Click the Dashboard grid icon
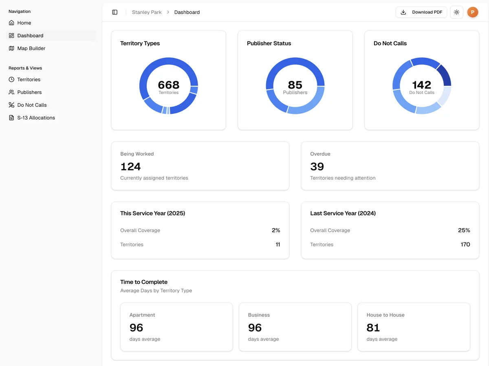This screenshot has width=489, height=366. (x=11, y=35)
